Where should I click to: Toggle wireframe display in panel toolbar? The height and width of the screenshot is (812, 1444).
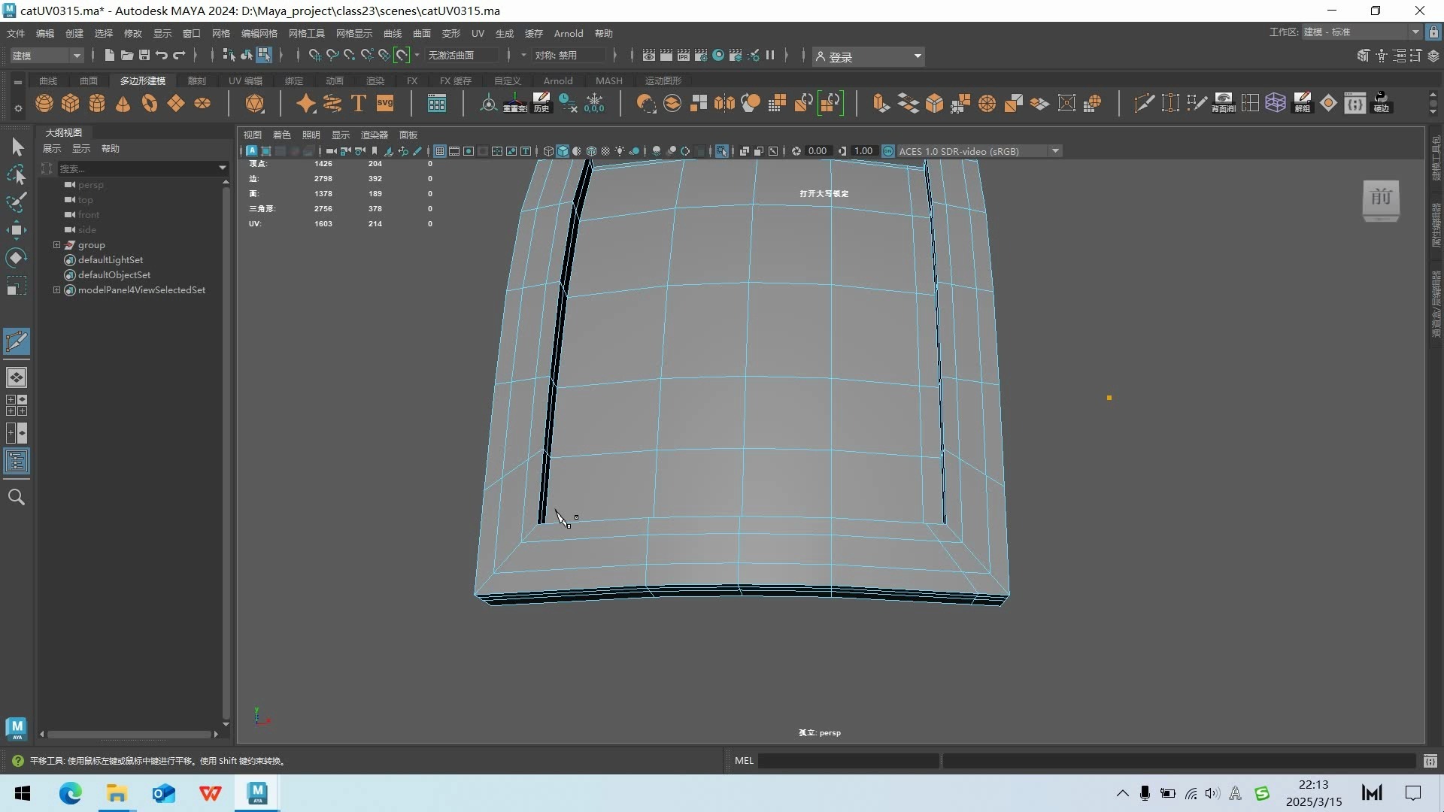548,151
